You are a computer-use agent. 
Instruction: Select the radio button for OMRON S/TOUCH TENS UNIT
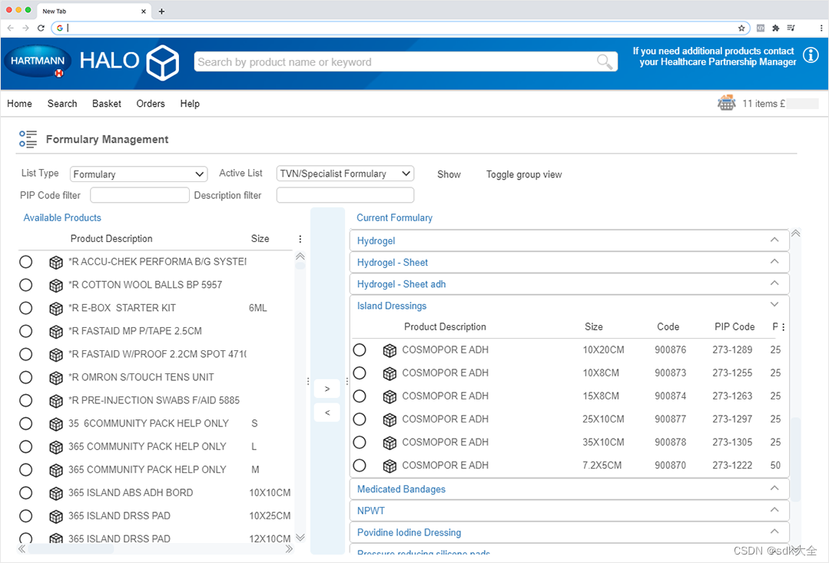tap(25, 377)
